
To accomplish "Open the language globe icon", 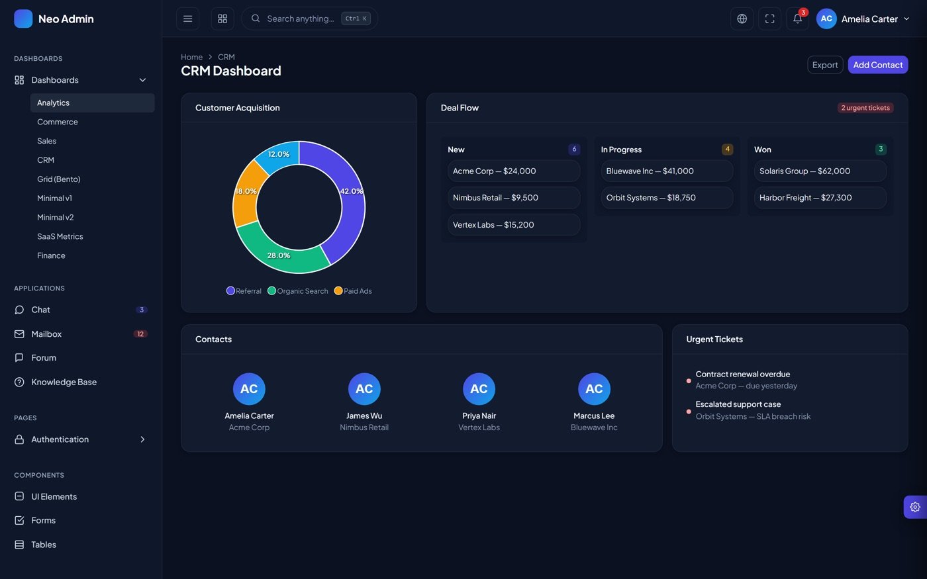I will coord(742,19).
